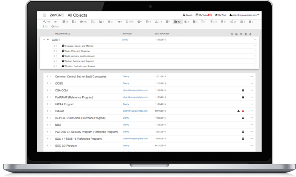This screenshot has width=296, height=177.
Task: Select the ISO/IEC 27001:2013 (Reference Program) title
Action: [x=80, y=118]
